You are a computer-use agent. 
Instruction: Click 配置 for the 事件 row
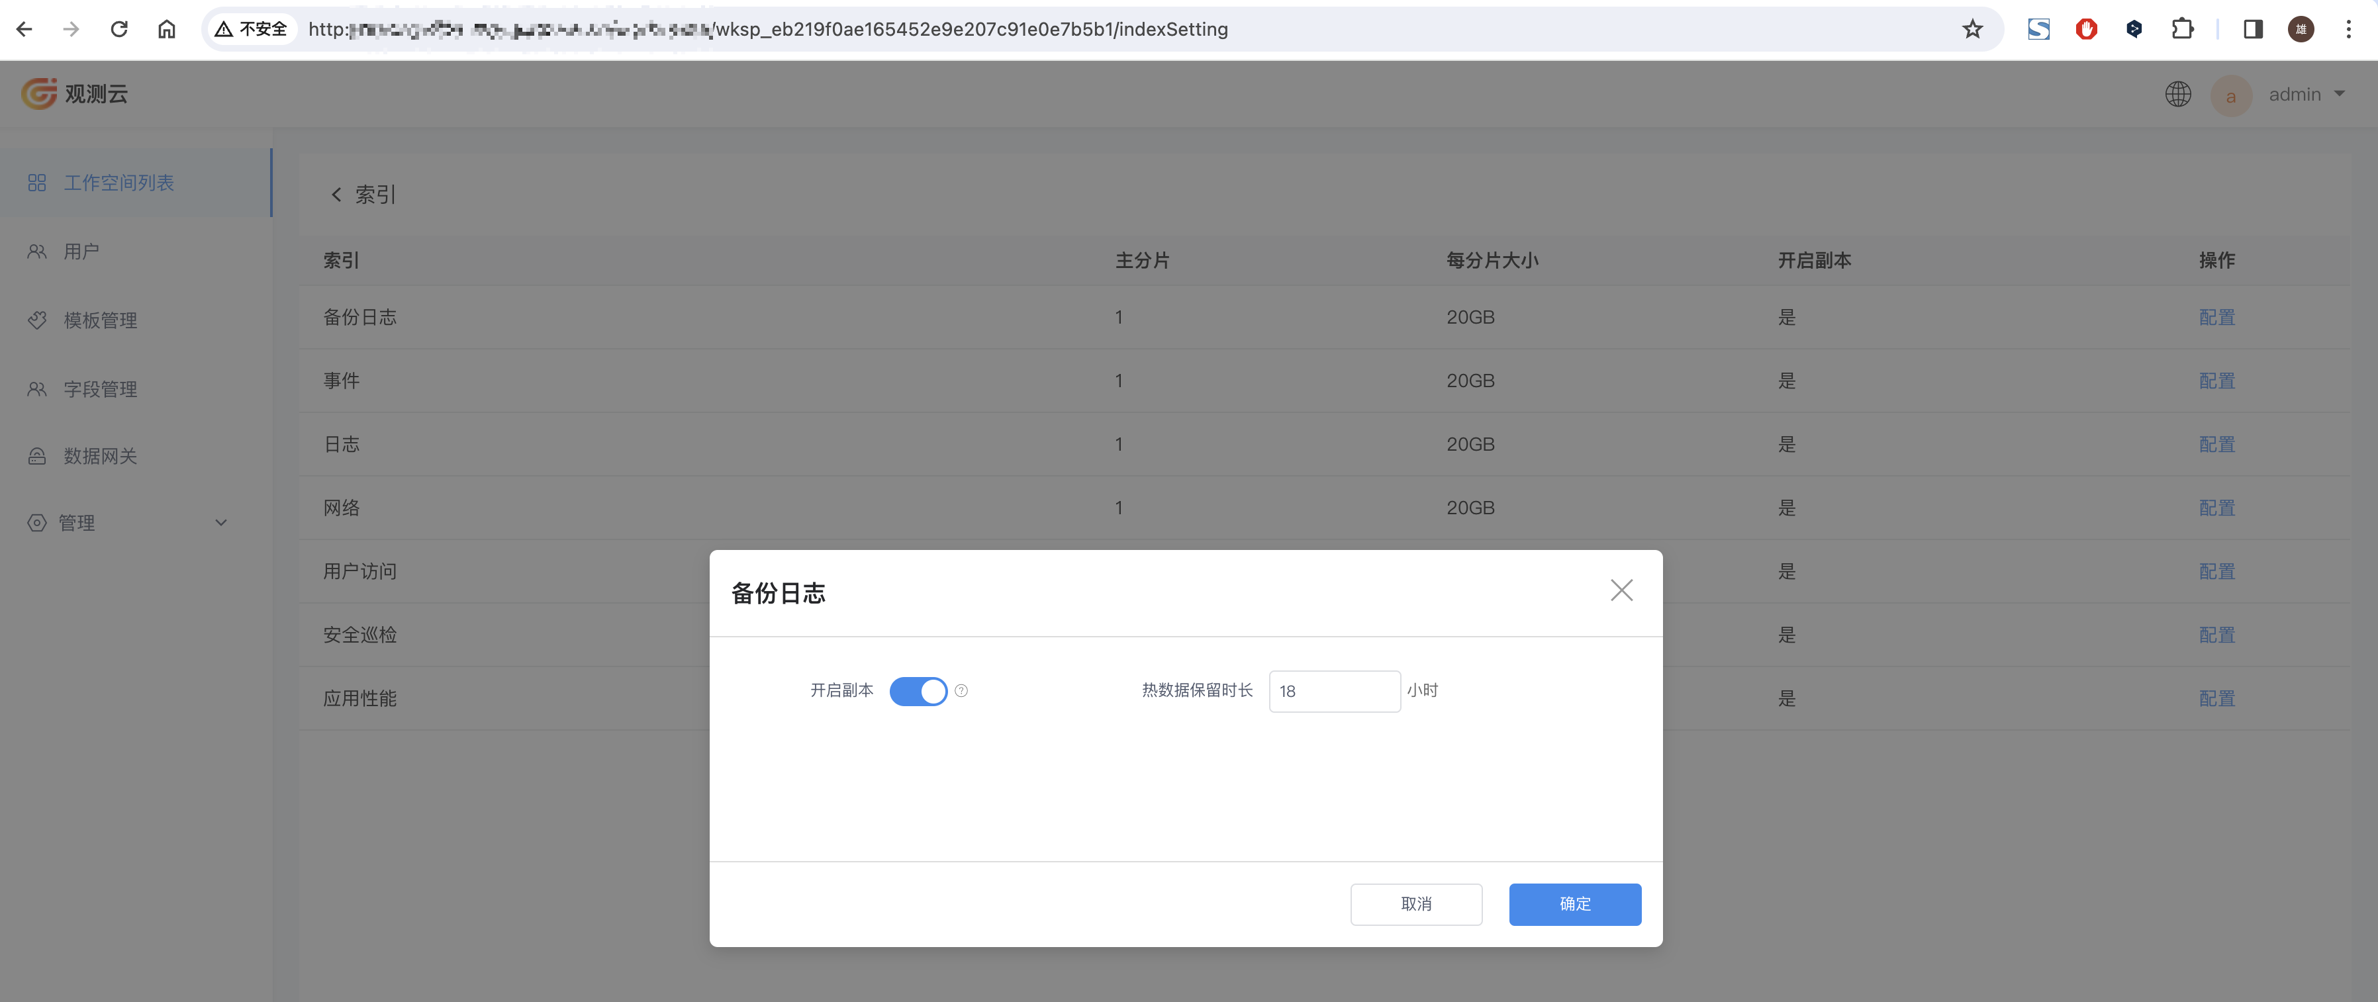coord(2216,381)
